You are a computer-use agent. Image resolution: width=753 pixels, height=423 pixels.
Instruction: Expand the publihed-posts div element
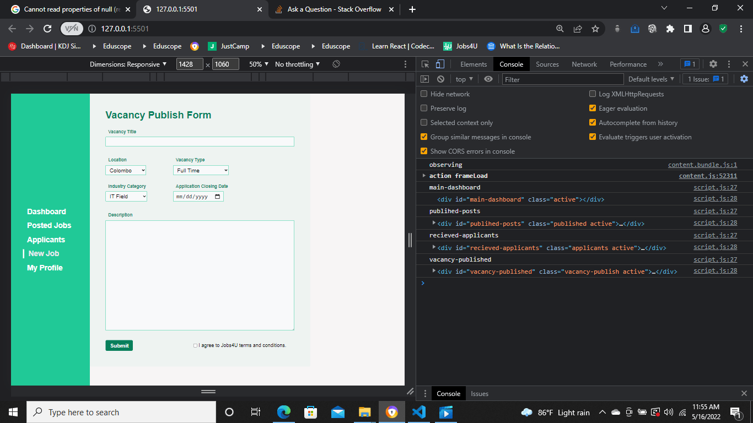click(x=434, y=223)
